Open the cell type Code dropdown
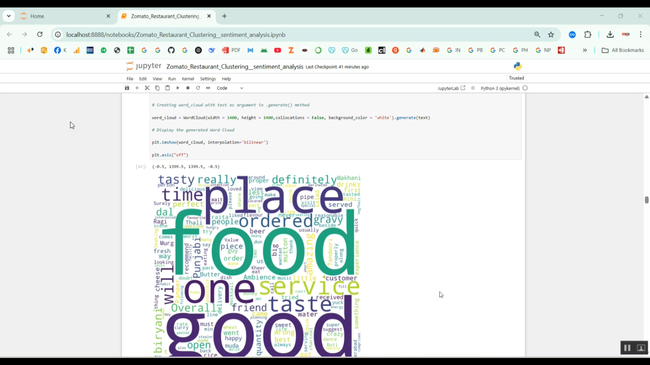 tap(230, 88)
